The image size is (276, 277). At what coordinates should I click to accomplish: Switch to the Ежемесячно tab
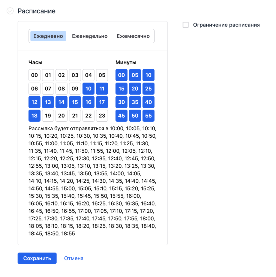pyautogui.click(x=133, y=36)
